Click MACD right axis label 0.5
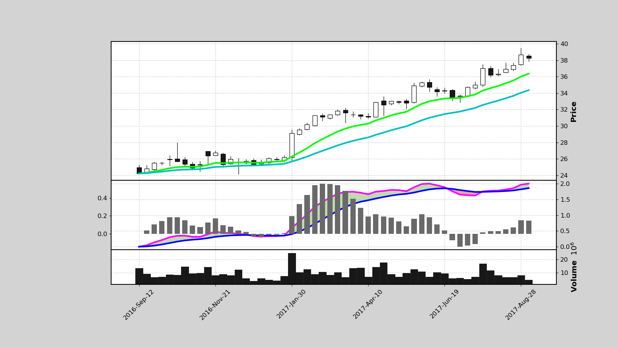Viewport: 618px width, 347px height. point(565,231)
